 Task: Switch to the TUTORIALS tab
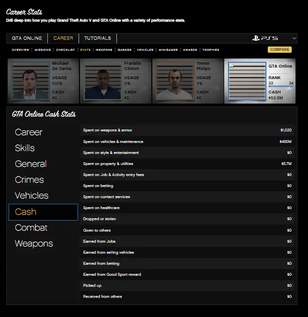(97, 38)
